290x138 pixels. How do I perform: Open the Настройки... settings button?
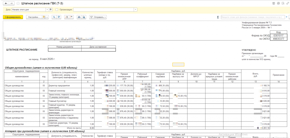(x=34, y=17)
